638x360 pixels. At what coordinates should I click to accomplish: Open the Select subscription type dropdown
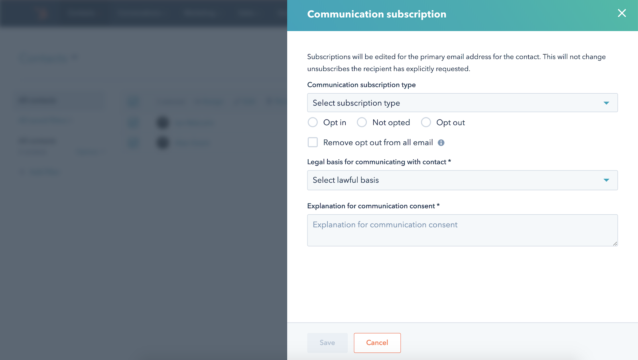(462, 103)
